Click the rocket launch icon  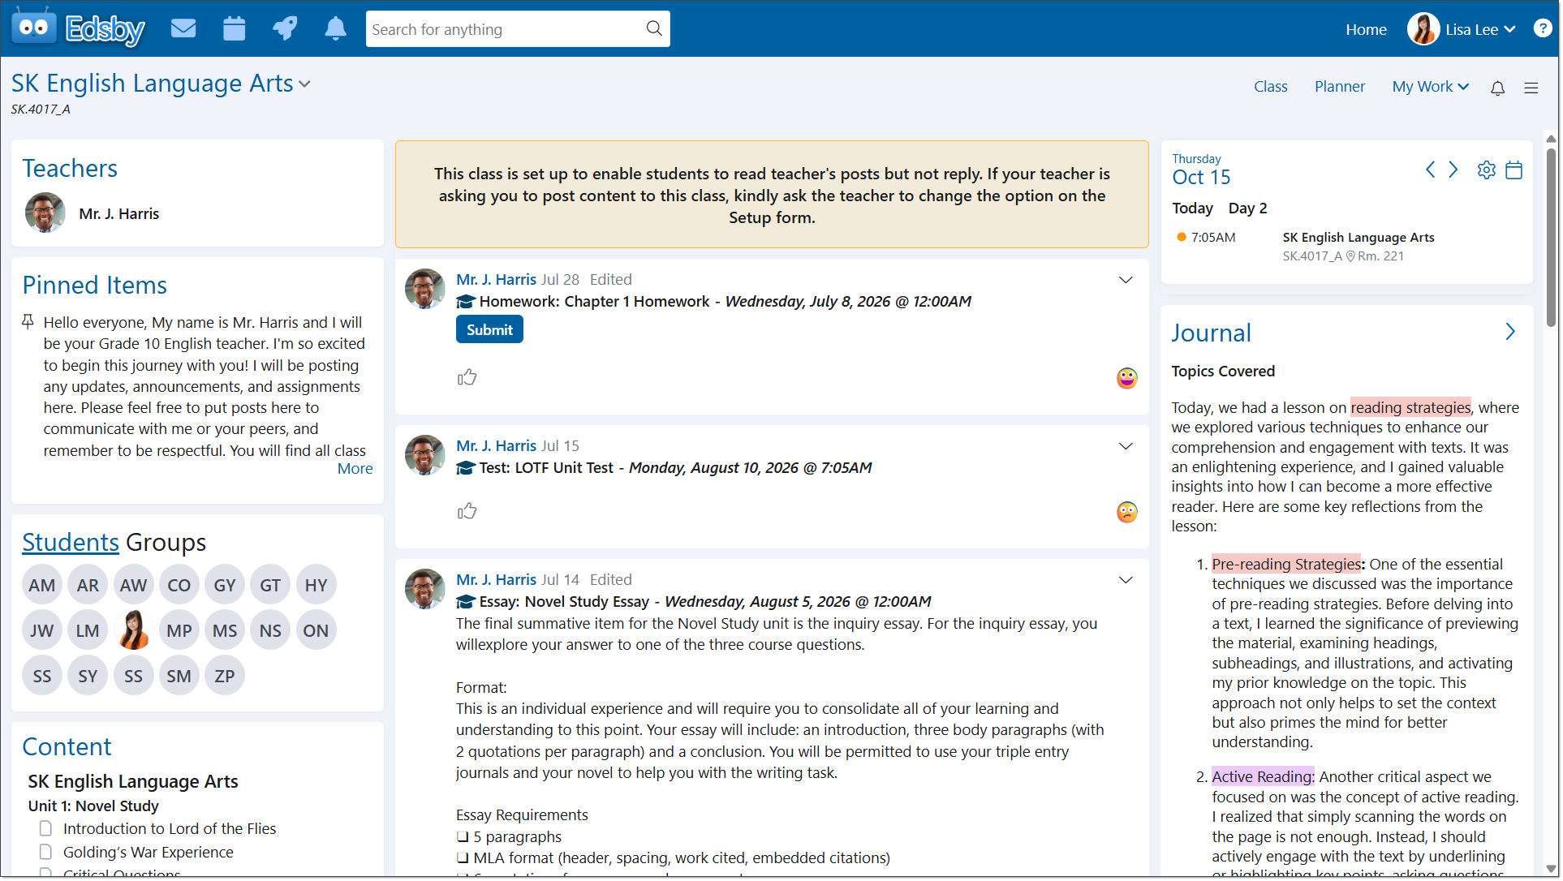pos(285,29)
